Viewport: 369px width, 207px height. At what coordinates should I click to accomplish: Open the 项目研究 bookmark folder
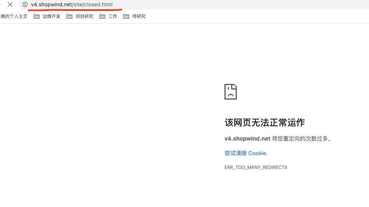coord(80,16)
